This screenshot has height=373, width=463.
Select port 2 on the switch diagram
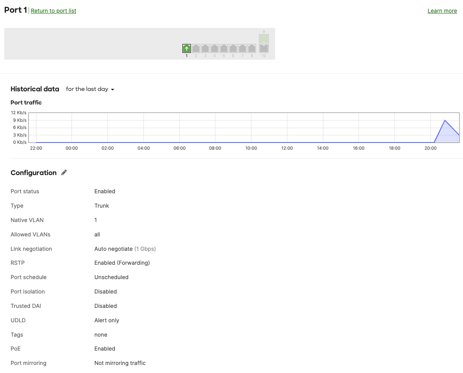pyautogui.click(x=196, y=48)
